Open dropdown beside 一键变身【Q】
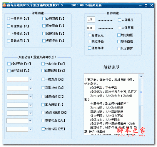The width and height of the screenshot is (157, 147). click(31, 79)
